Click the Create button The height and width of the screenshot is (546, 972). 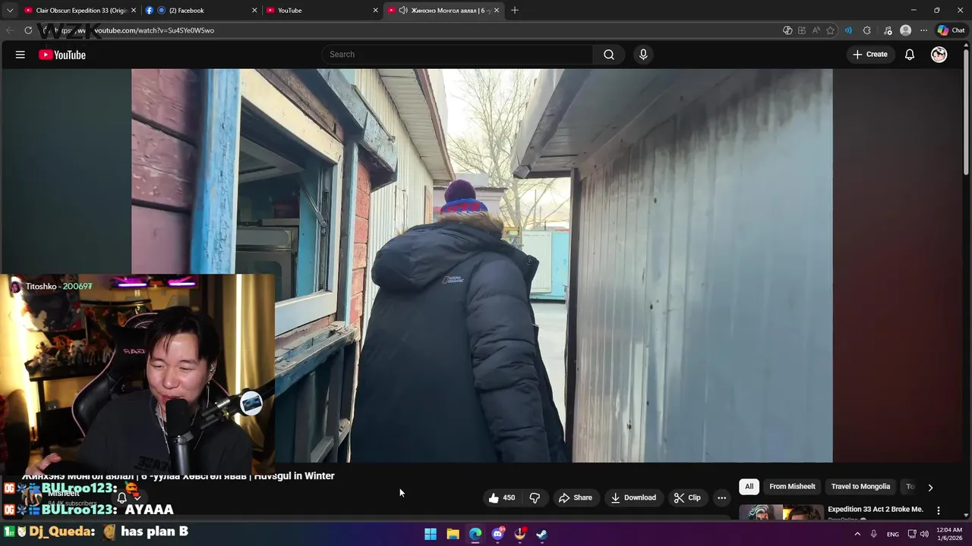click(869, 55)
